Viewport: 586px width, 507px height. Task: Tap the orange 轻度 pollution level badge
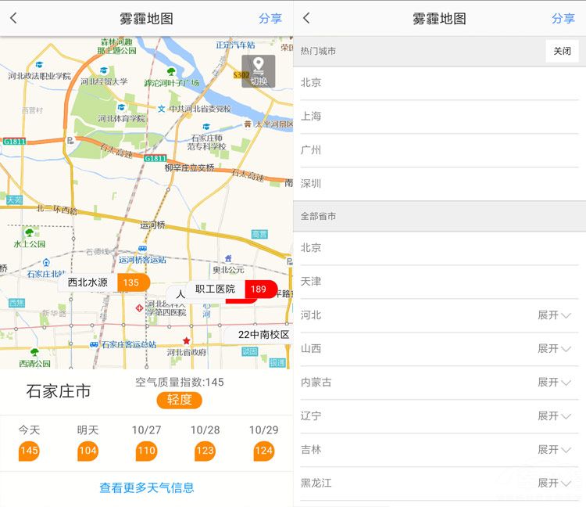click(179, 400)
